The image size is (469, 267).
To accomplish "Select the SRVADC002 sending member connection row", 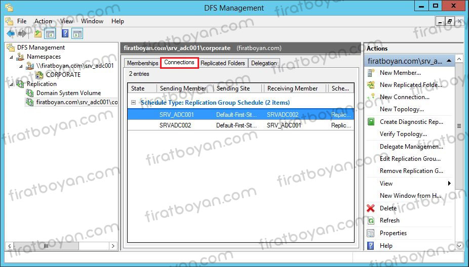I will pyautogui.click(x=241, y=125).
